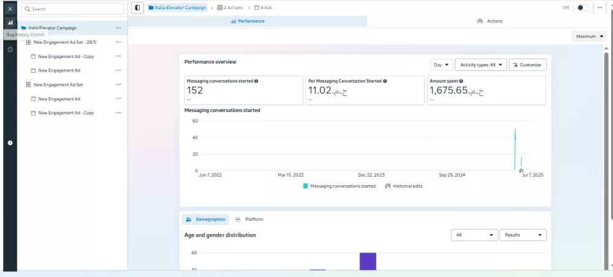The height and width of the screenshot is (277, 613).
Task: Click the 'Age and gender distribution' heading
Action: pos(220,235)
